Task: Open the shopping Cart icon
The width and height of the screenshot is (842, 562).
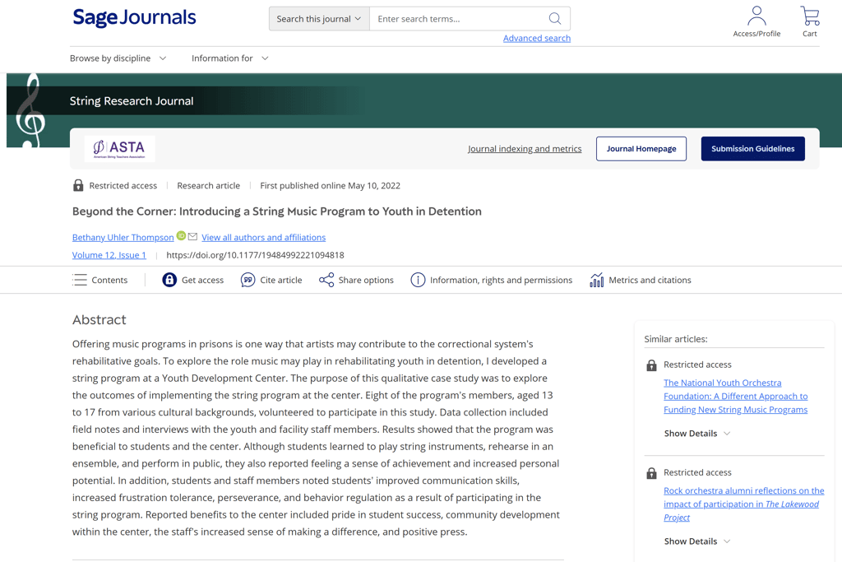Action: [x=810, y=16]
